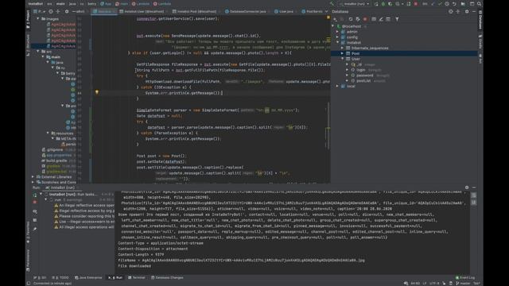Click the green debug bug icon in toolbar

click(x=383, y=4)
